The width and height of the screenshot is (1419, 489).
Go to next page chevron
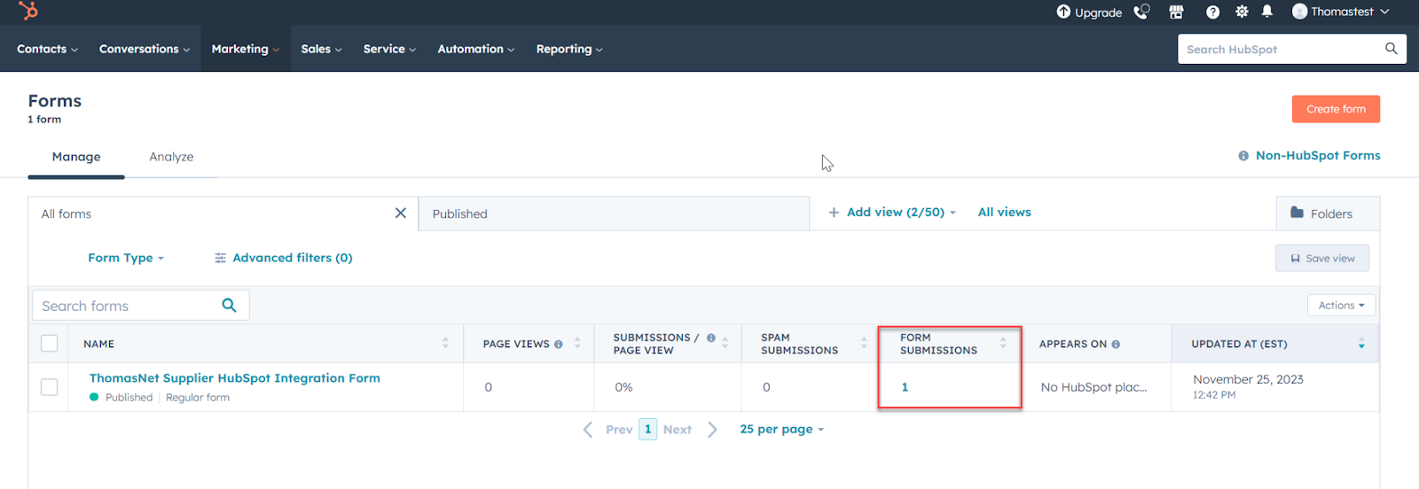tap(712, 430)
